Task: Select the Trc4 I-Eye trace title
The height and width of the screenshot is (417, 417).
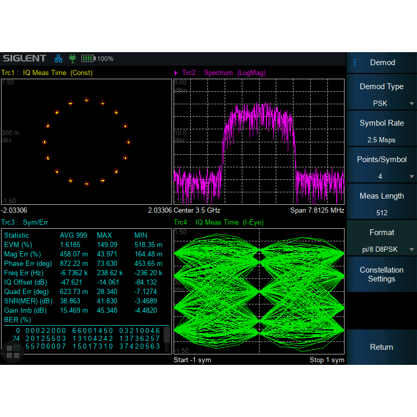Action: 219,223
